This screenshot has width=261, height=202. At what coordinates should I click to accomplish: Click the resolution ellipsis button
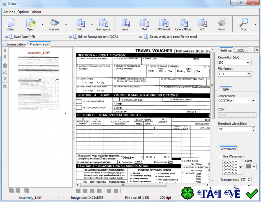coord(249,62)
